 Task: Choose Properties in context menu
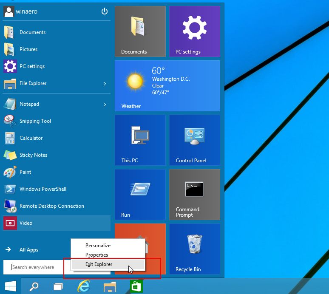(x=108, y=255)
